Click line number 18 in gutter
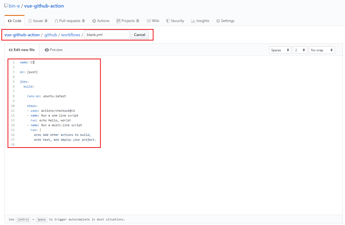The image size is (345, 225). tap(13, 144)
